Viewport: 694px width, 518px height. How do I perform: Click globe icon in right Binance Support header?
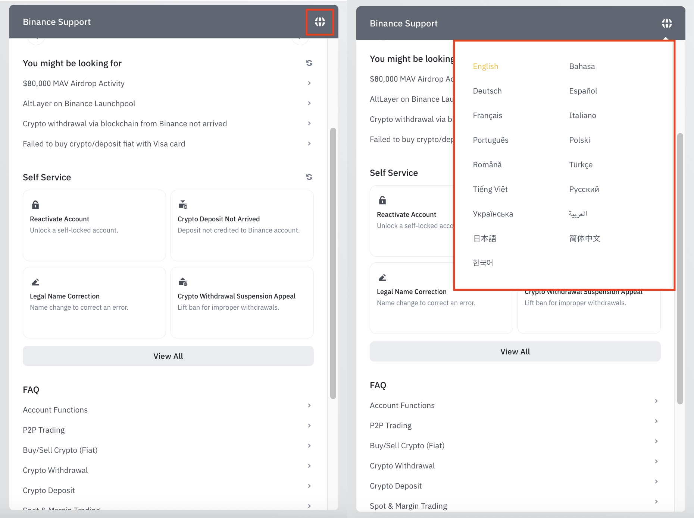pos(667,23)
